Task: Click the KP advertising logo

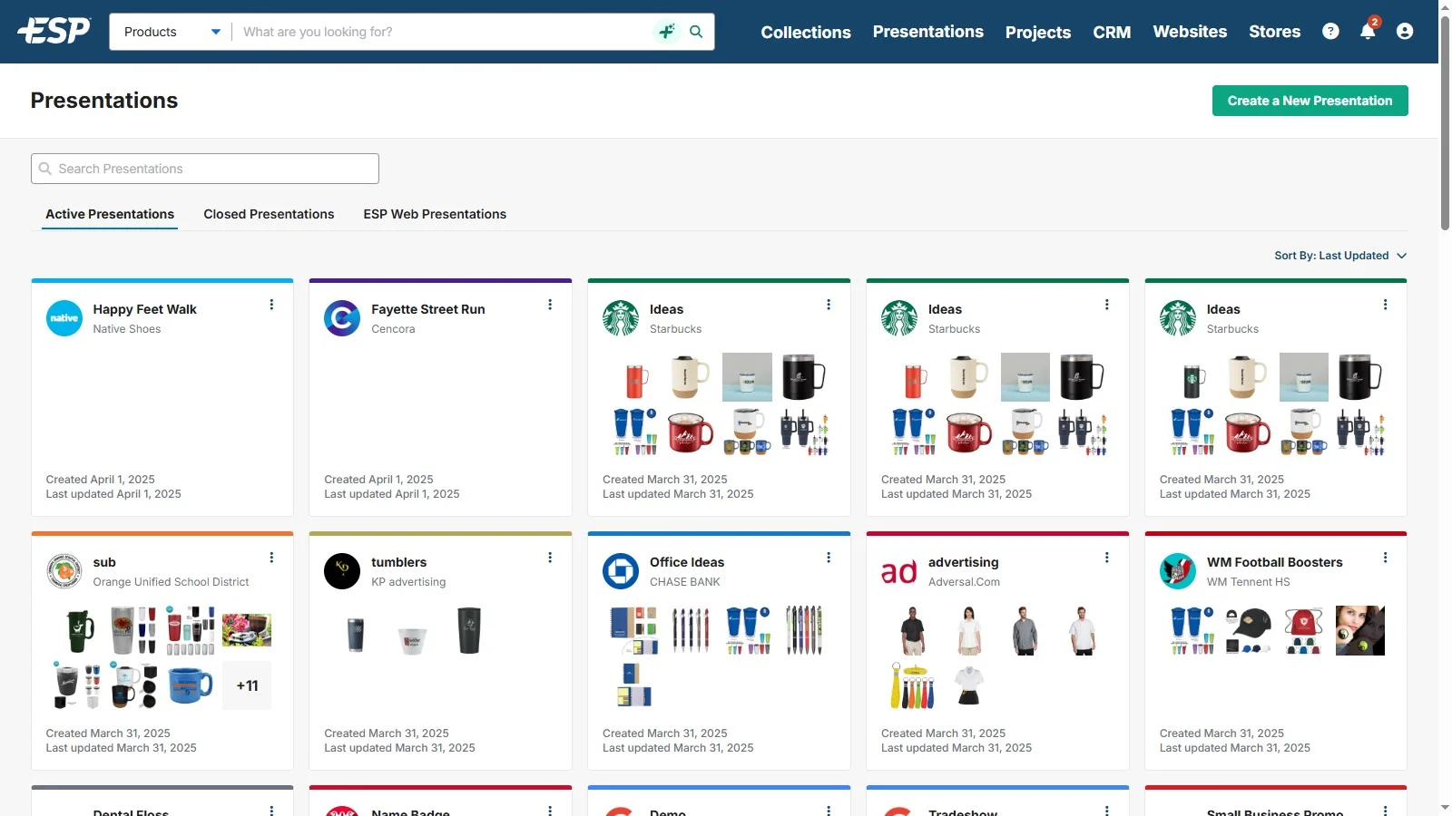Action: point(342,571)
